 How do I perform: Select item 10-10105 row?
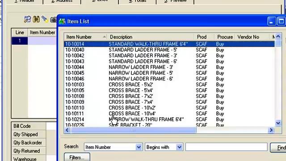(x=169, y=90)
